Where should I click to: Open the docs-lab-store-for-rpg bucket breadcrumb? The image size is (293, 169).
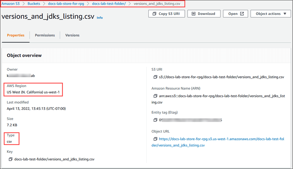66,4
